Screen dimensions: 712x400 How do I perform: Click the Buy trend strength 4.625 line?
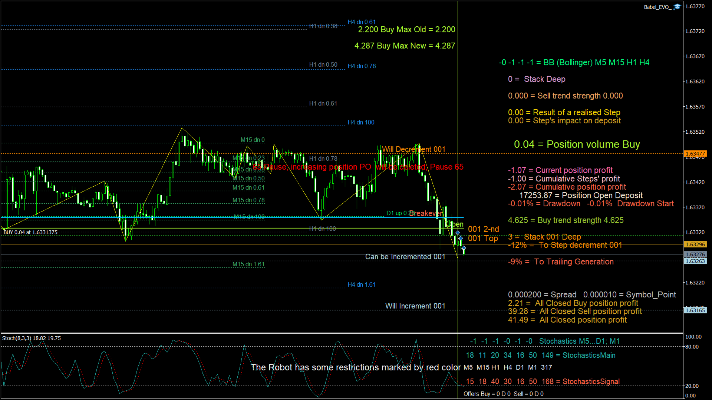pyautogui.click(x=566, y=220)
